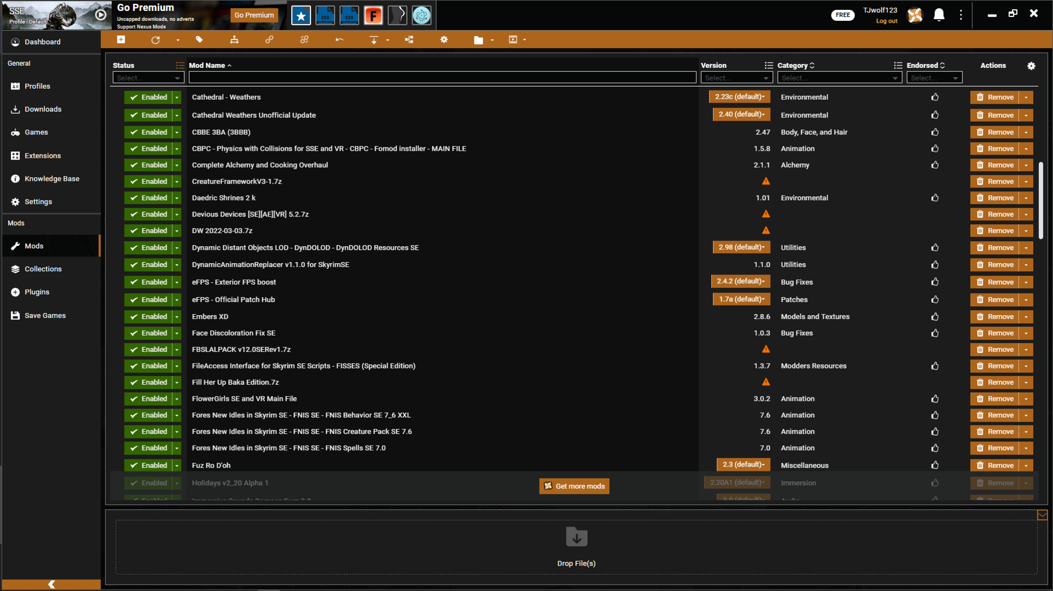The width and height of the screenshot is (1053, 591).
Task: Open Dashboard in sidebar
Action: point(42,42)
